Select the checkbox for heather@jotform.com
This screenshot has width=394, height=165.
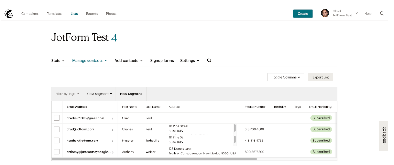click(x=57, y=141)
